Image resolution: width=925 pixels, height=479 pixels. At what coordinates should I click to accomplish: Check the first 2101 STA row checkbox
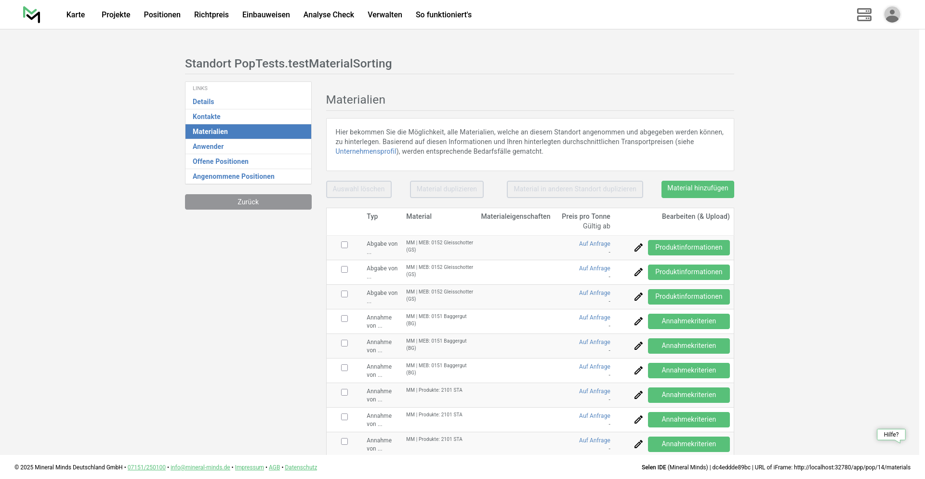[344, 392]
